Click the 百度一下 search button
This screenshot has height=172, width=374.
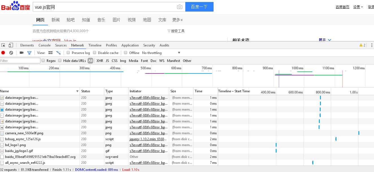point(199,7)
